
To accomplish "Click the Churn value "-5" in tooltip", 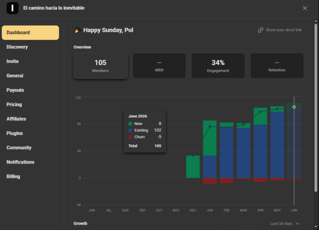I will click(x=159, y=137).
